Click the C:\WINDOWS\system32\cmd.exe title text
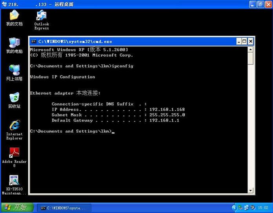 (75, 42)
